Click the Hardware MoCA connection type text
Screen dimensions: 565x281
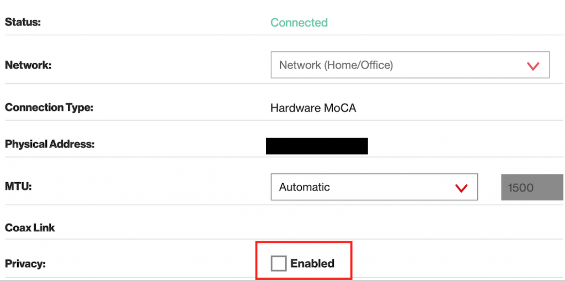click(313, 108)
